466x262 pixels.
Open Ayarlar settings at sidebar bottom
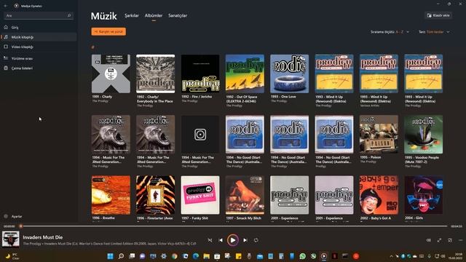39,217
